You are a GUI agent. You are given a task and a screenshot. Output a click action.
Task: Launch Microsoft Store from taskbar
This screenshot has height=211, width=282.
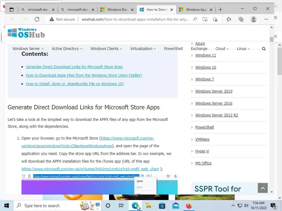point(162,206)
